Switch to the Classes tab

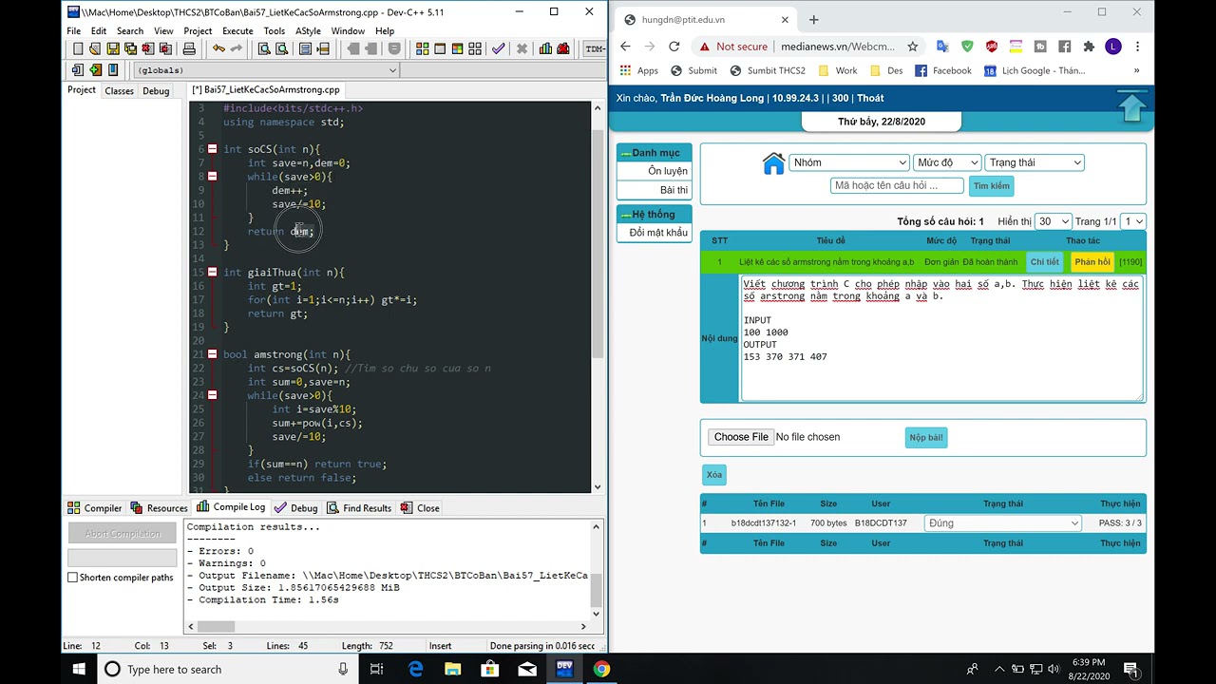(x=119, y=91)
